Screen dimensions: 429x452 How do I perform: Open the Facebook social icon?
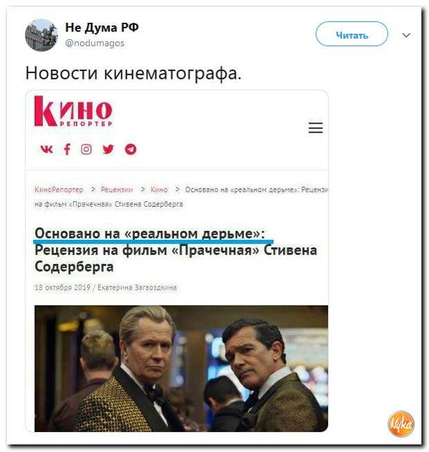67,149
